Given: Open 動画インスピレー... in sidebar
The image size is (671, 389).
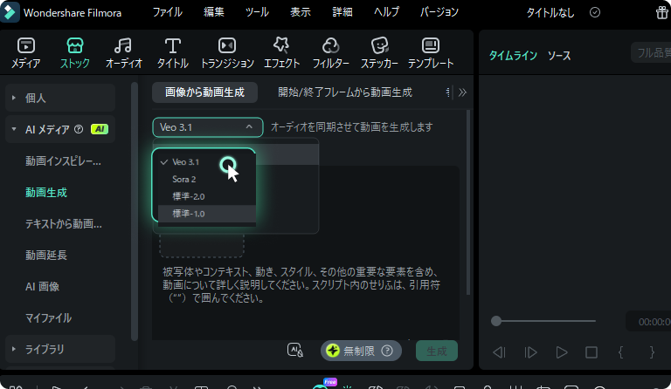Looking at the screenshot, I should (63, 161).
